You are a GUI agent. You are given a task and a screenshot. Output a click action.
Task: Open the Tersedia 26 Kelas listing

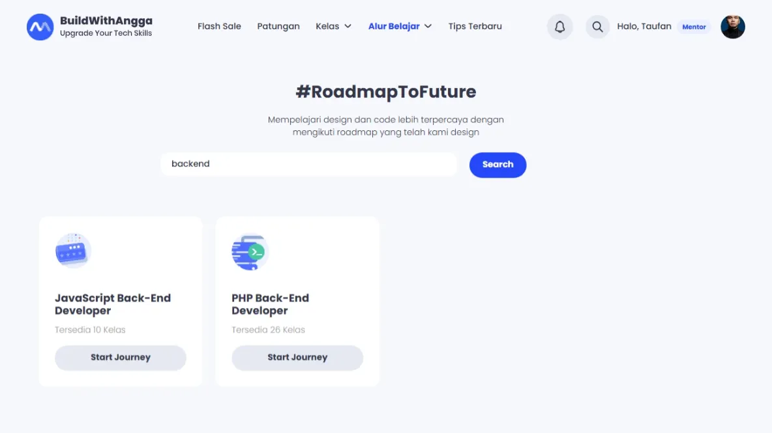[268, 329]
